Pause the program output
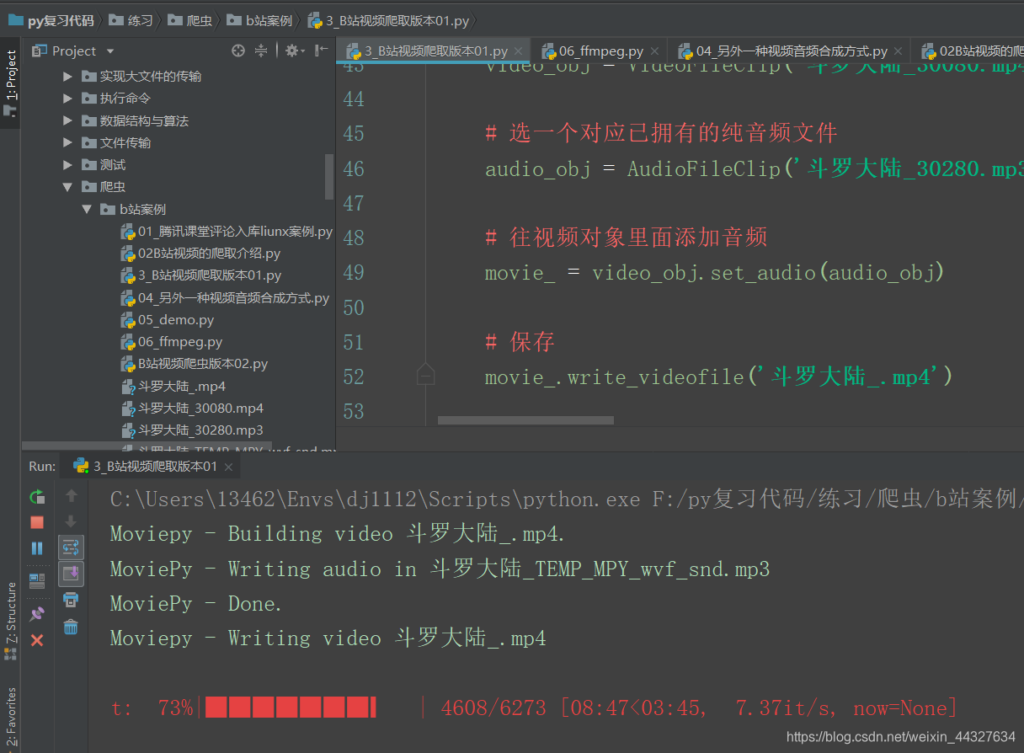 (x=37, y=548)
